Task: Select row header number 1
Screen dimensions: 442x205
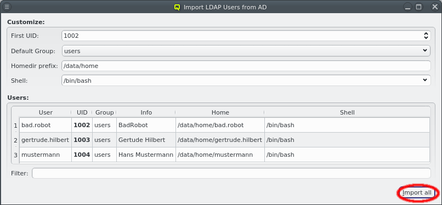Action: pos(15,125)
